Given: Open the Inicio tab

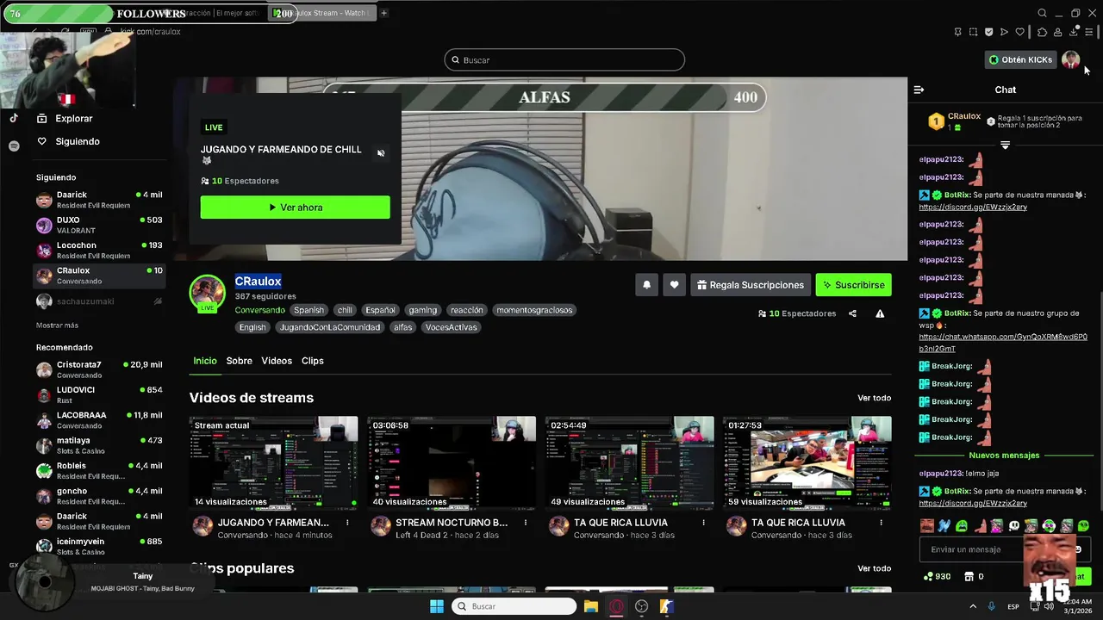Looking at the screenshot, I should tap(205, 361).
